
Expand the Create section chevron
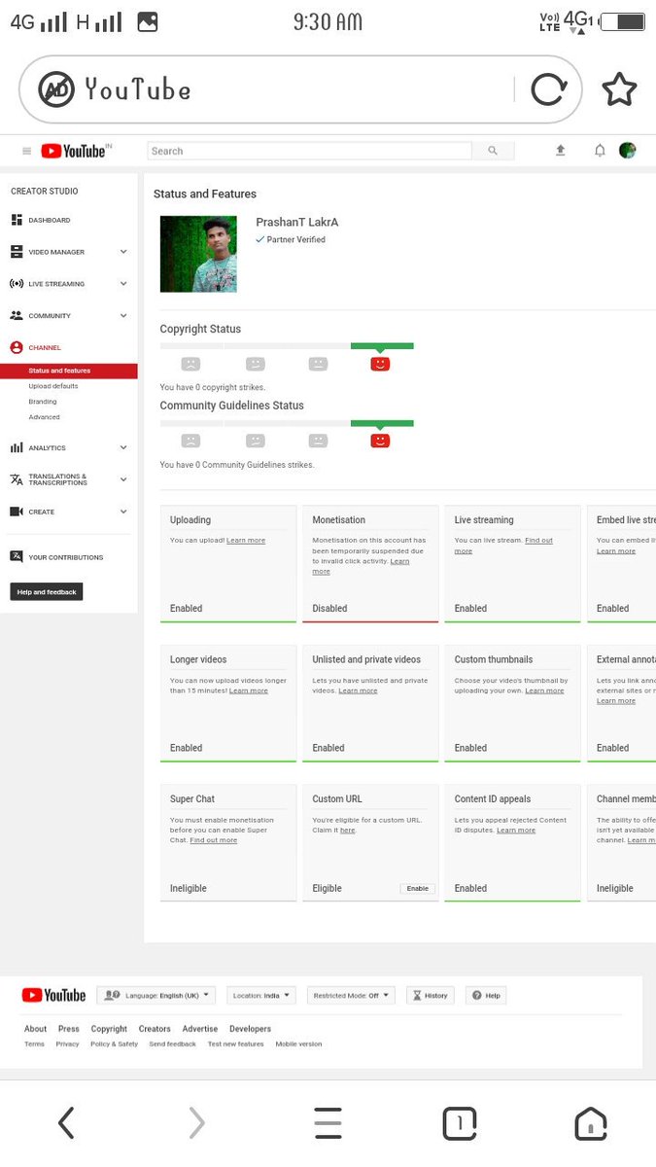(x=123, y=512)
